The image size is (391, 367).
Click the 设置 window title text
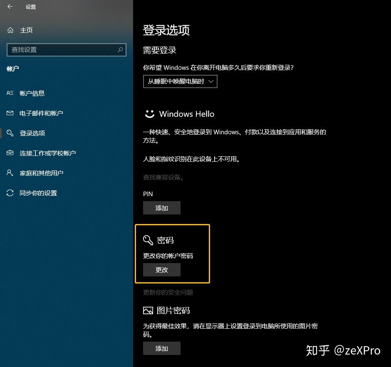point(31,7)
